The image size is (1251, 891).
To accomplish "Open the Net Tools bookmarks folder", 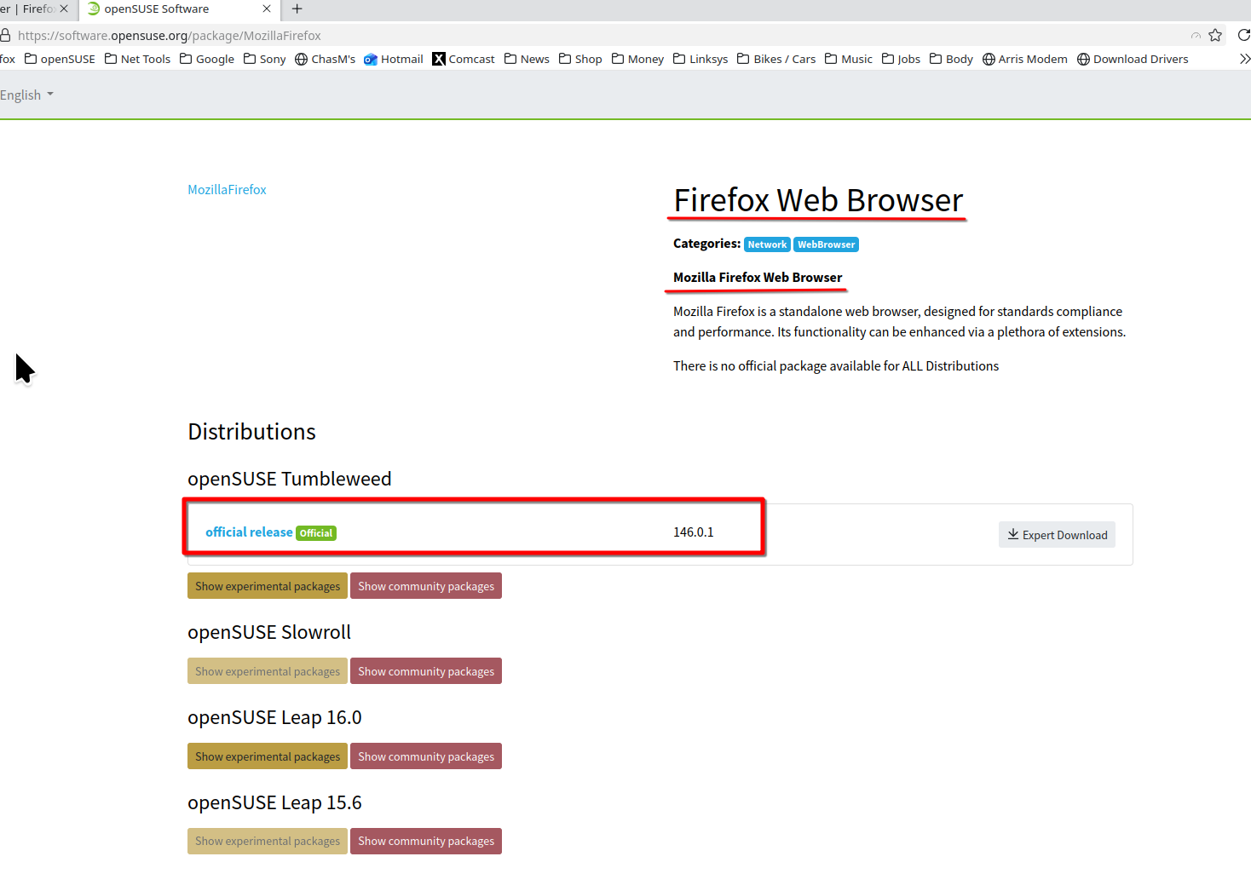I will tap(137, 59).
